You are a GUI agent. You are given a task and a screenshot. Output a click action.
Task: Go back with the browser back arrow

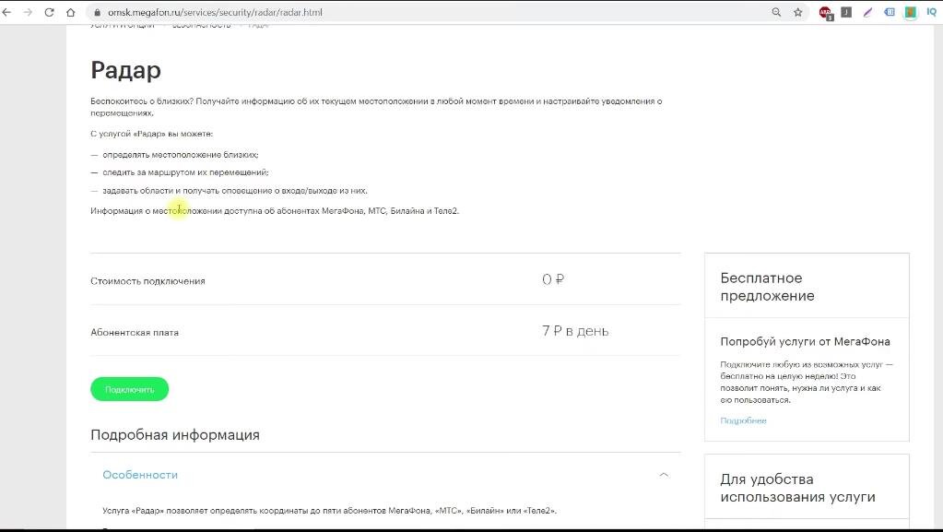(6, 12)
